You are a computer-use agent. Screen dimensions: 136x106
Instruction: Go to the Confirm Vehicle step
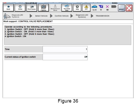62,16
